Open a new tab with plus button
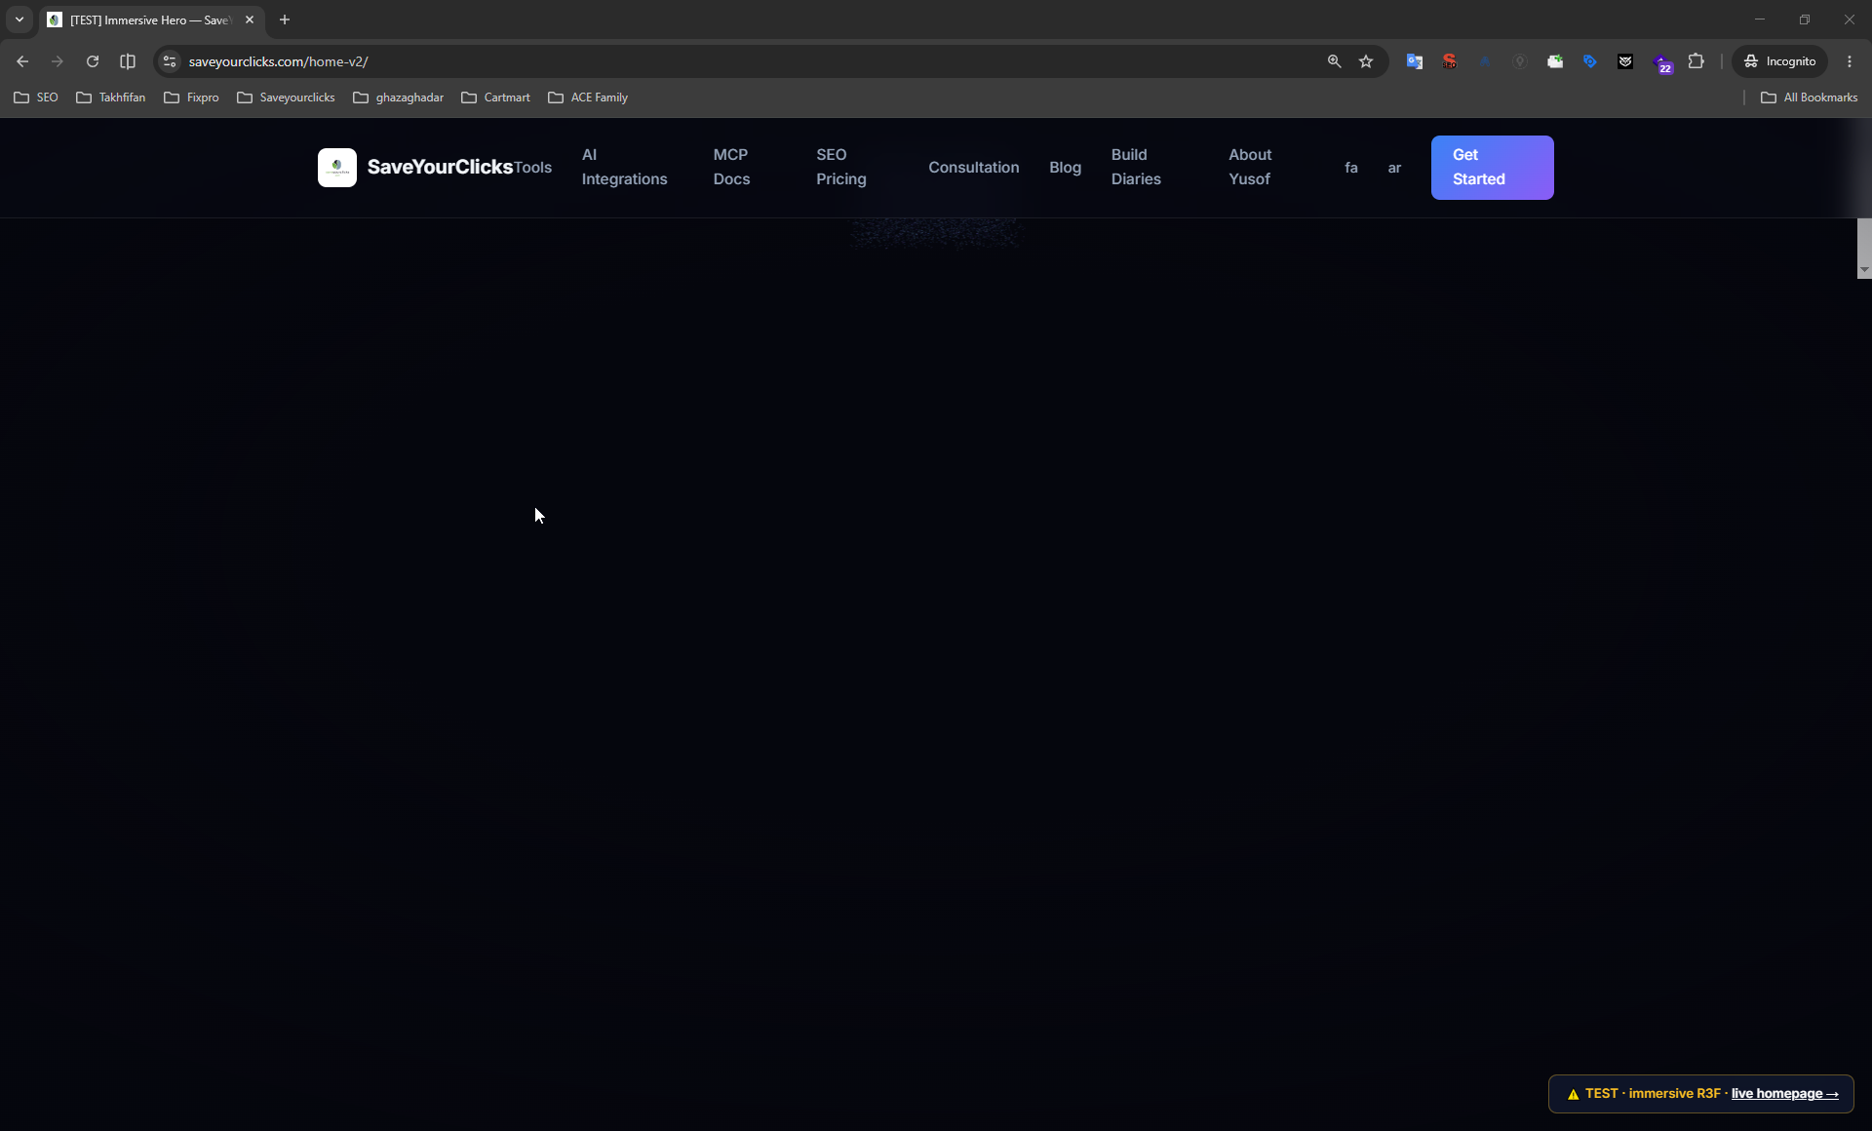The height and width of the screenshot is (1131, 1872). click(285, 19)
